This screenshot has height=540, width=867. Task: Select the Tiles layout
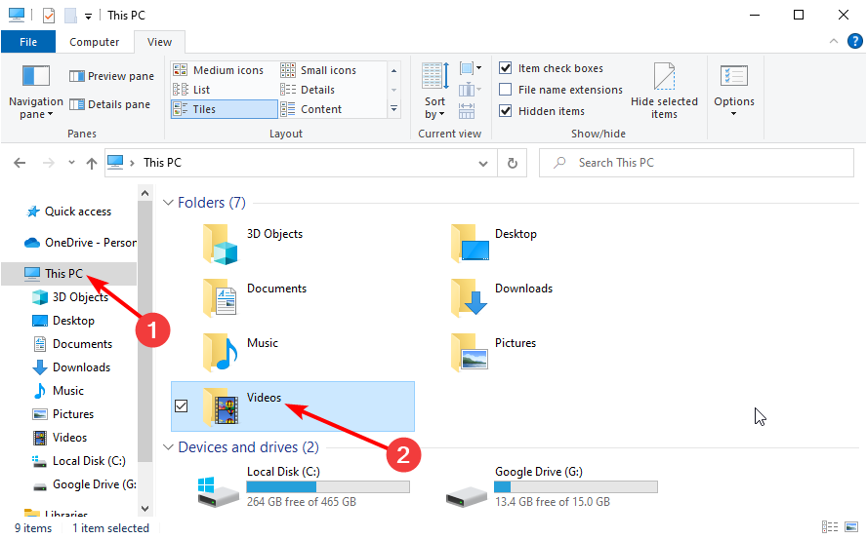coord(224,109)
